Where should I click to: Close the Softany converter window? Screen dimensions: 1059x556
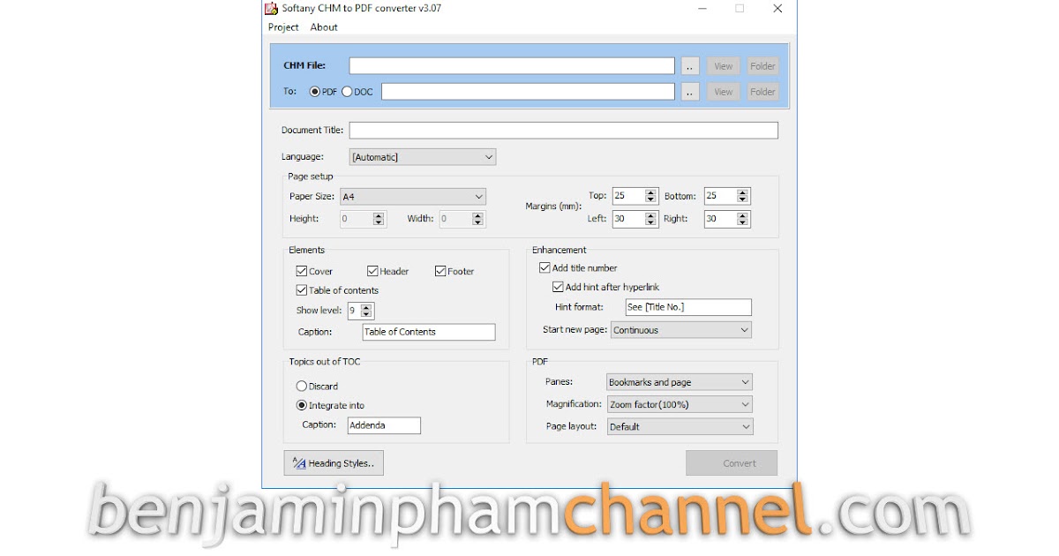777,9
